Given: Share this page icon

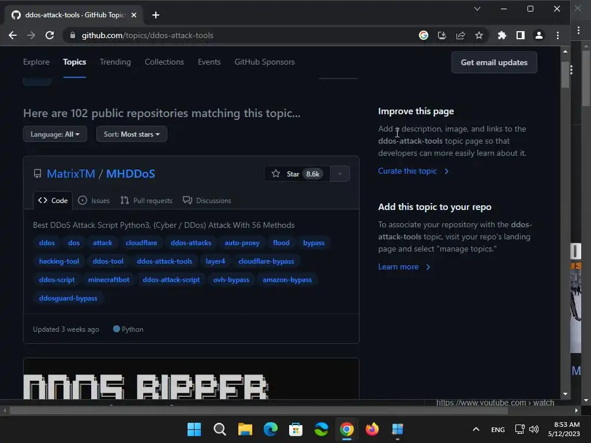Looking at the screenshot, I should (x=460, y=35).
